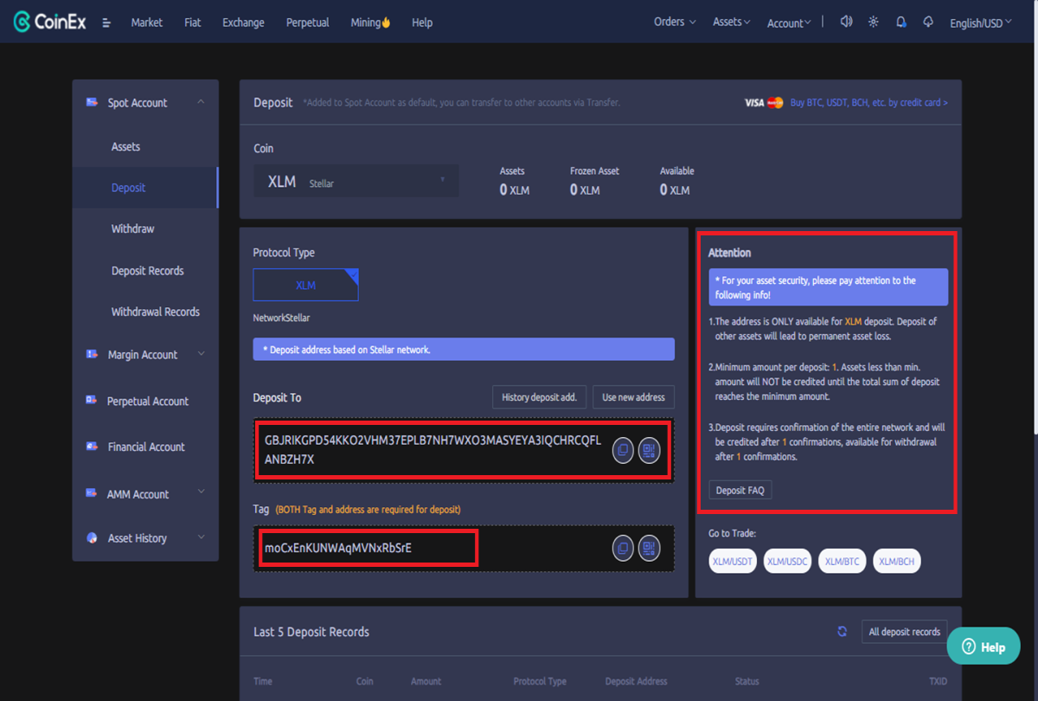This screenshot has height=701, width=1038.
Task: Click the Visa Mastercard logos
Action: click(763, 103)
